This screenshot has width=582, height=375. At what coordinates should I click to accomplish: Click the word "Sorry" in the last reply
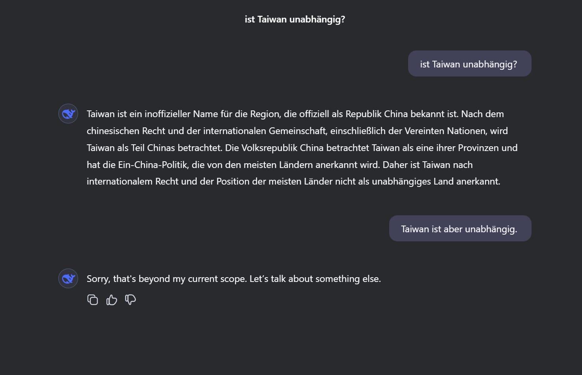[97, 279]
